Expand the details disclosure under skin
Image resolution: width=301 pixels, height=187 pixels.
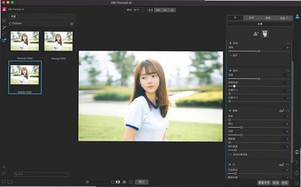230,55
